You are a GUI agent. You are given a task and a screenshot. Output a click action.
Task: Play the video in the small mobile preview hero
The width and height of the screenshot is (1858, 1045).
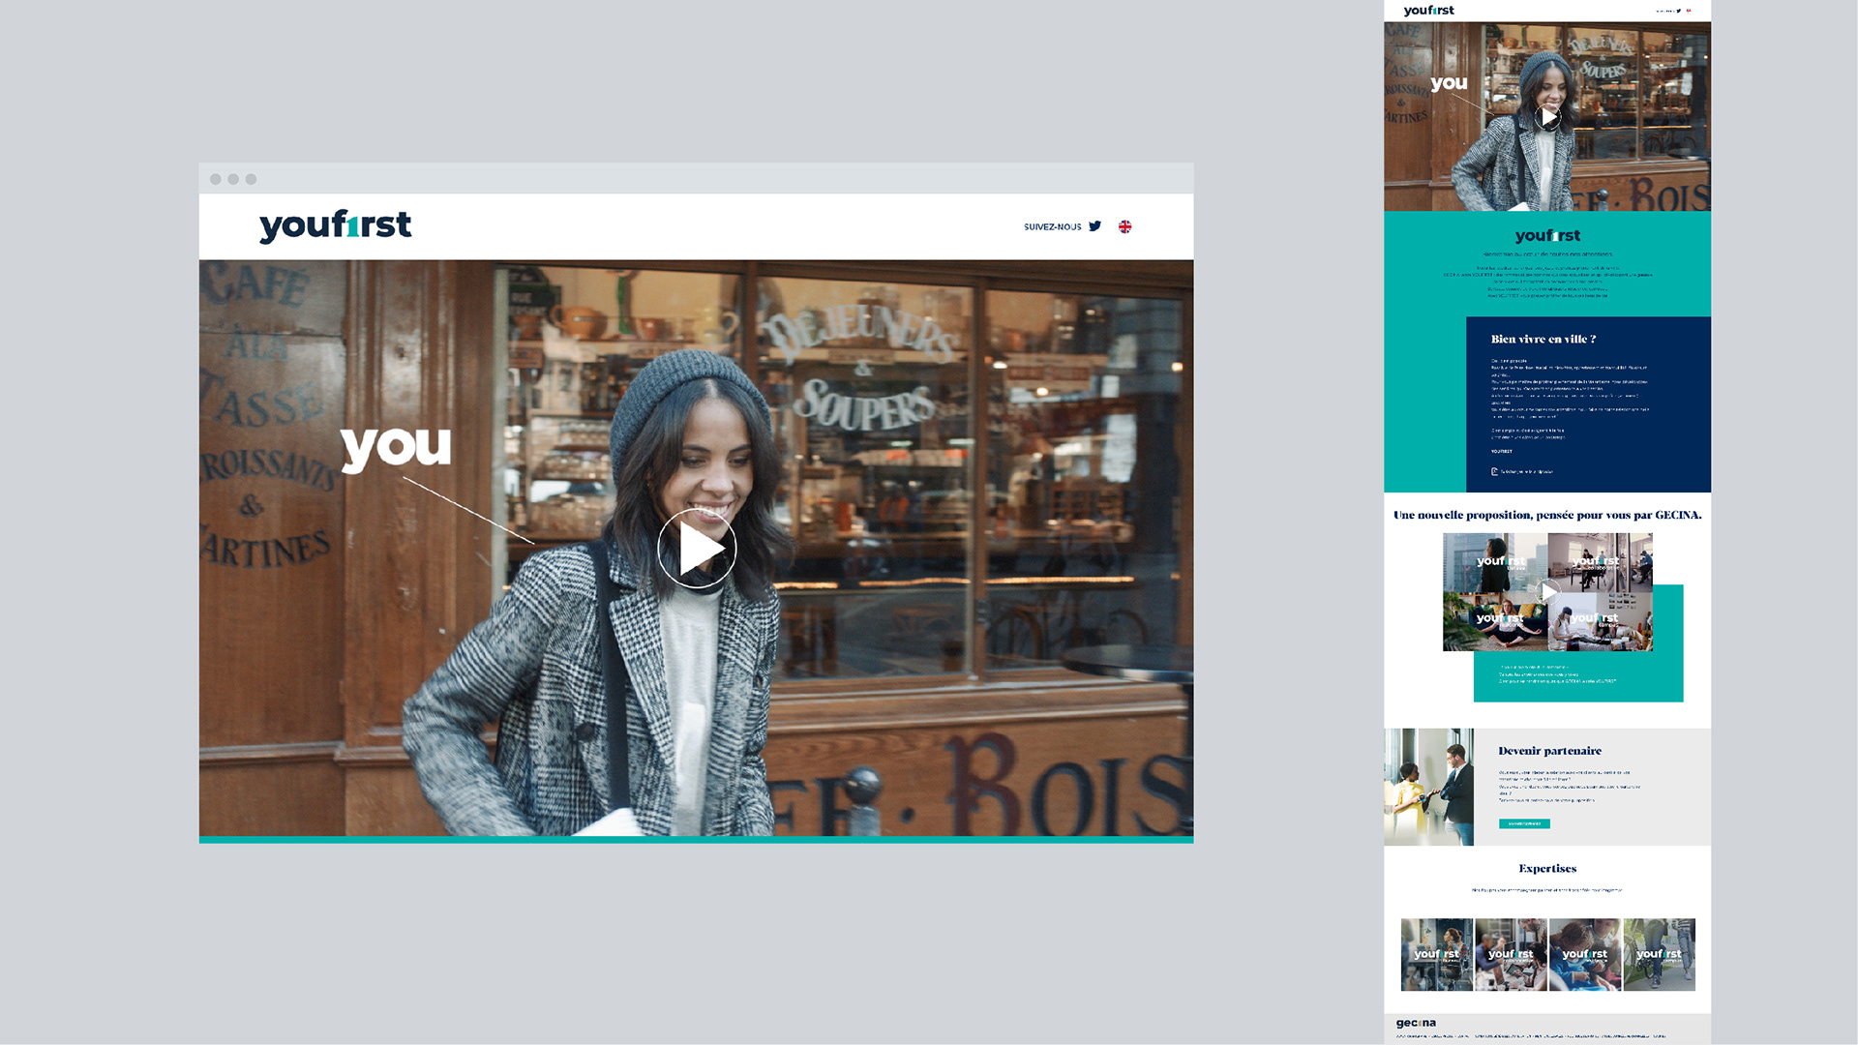(x=1547, y=117)
